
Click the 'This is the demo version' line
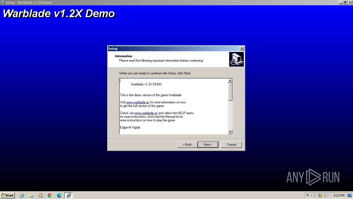click(151, 95)
